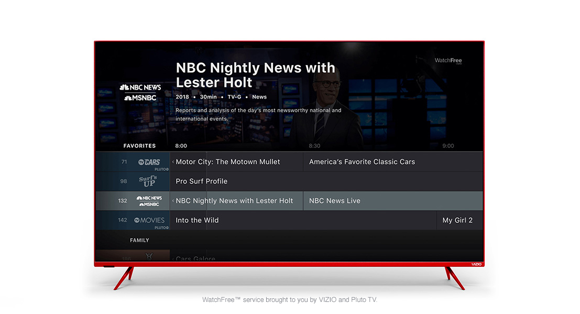
Task: Click the 9:00 time marker
Action: [x=448, y=146]
